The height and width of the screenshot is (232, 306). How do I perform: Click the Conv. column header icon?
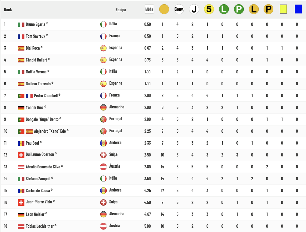[179, 9]
